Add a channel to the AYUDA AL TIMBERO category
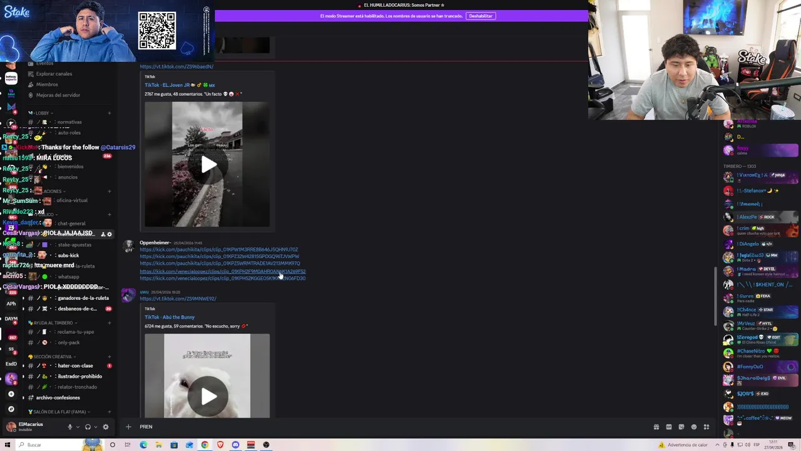 (110, 323)
